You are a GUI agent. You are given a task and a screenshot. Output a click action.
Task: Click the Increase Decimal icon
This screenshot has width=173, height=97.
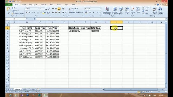pyautogui.click(x=97, y=13)
